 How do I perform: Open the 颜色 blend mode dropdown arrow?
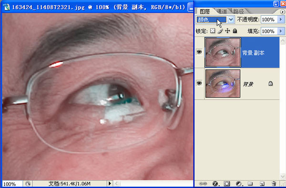231,20
